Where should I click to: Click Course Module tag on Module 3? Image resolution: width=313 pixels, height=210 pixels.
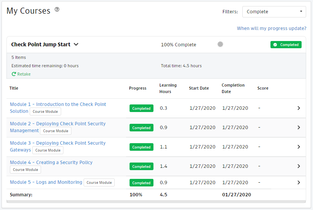[x=48, y=150]
